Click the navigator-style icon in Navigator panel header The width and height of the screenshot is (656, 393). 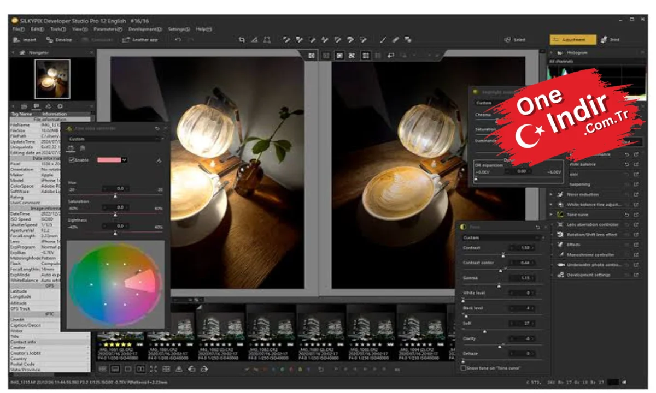pos(22,52)
